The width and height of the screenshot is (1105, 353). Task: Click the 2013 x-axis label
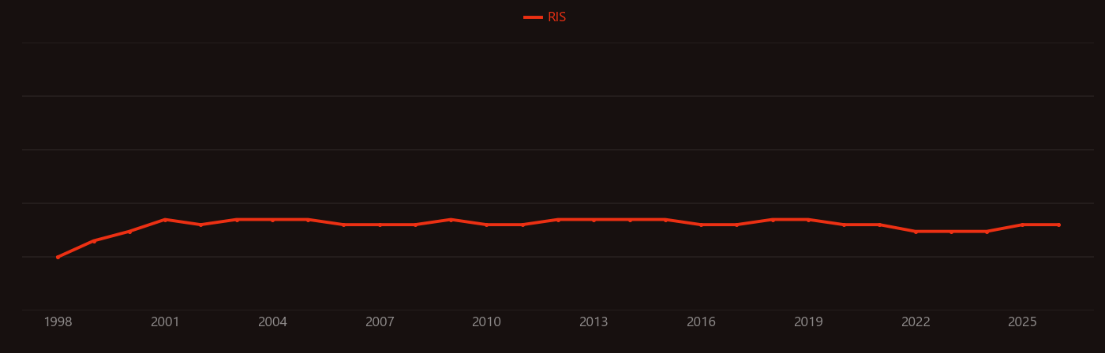point(594,322)
